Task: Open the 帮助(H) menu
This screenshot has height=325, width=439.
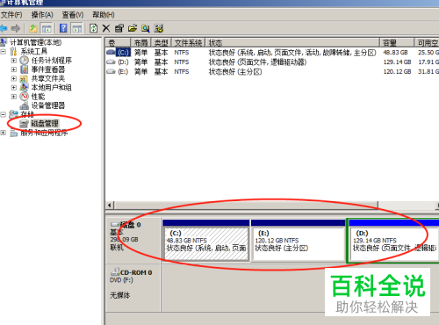Action: click(x=104, y=15)
